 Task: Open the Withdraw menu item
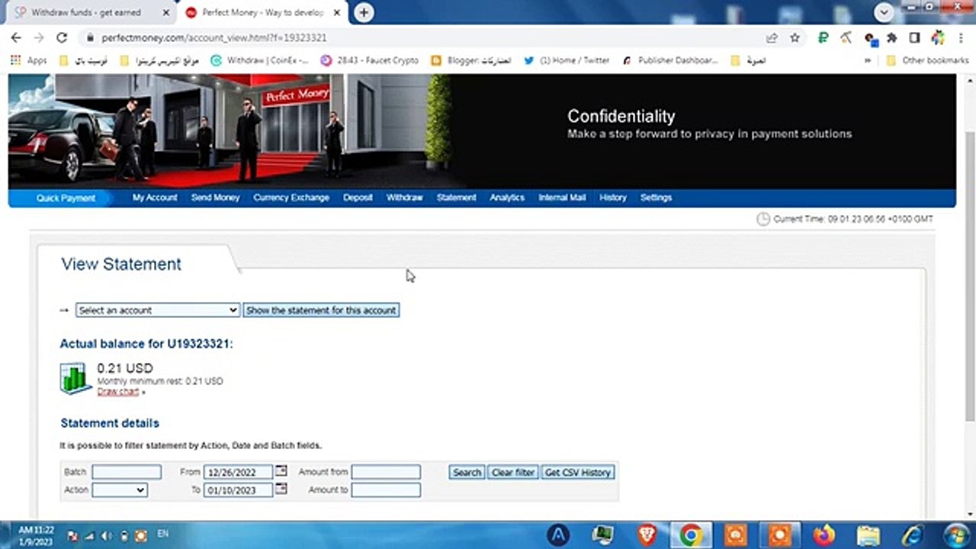(x=404, y=197)
